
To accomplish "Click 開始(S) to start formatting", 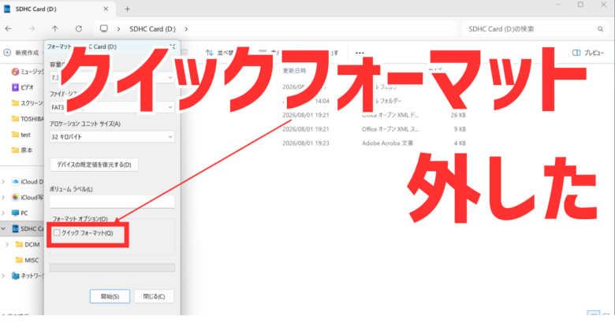I will (110, 296).
